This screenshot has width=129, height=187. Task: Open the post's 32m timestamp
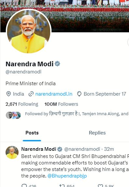(109, 149)
